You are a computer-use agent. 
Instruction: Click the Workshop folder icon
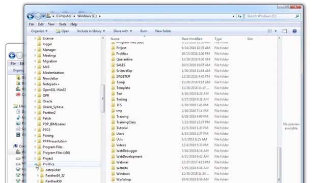coord(113,179)
